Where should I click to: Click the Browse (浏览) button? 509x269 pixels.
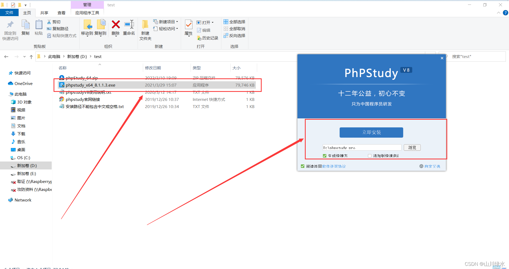coord(412,147)
